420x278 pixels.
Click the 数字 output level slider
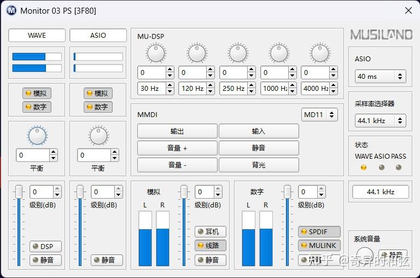(x=287, y=225)
